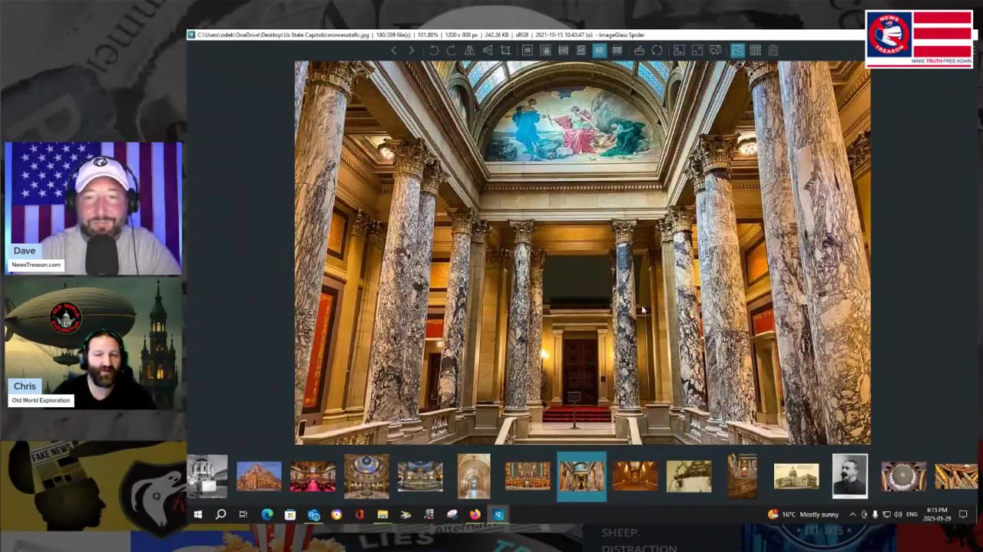Show hidden system tray icons
The width and height of the screenshot is (983, 552).
[852, 514]
